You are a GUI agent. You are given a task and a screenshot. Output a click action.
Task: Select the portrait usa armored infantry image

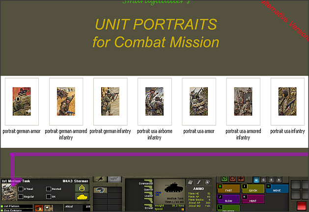click(243, 102)
